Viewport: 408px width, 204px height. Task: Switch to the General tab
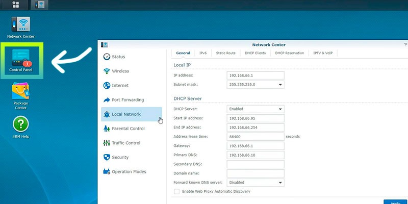pyautogui.click(x=183, y=53)
